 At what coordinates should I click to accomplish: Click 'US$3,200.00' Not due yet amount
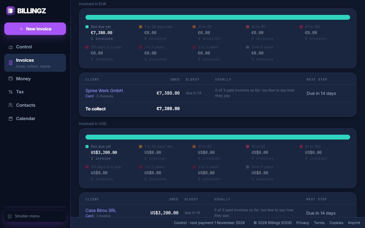104,152
